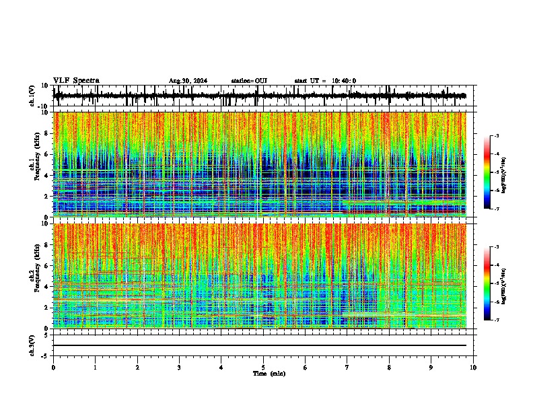Click time axis tick label "8"
This screenshot has height=412, width=533.
tap(389, 368)
